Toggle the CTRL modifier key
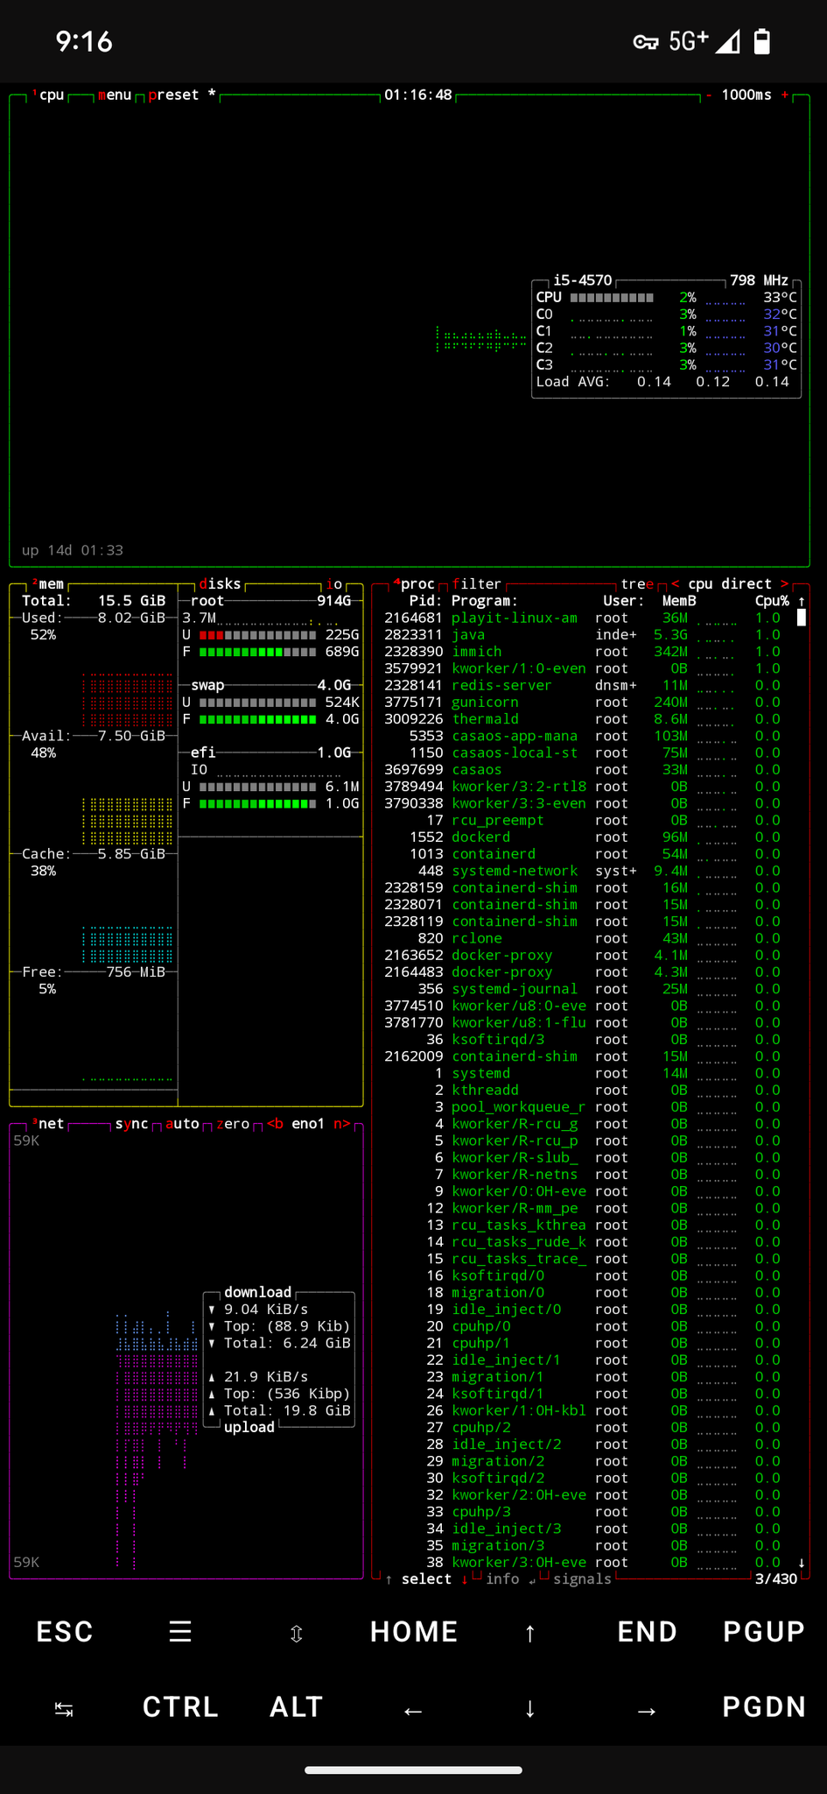The width and height of the screenshot is (827, 1794). click(180, 1706)
